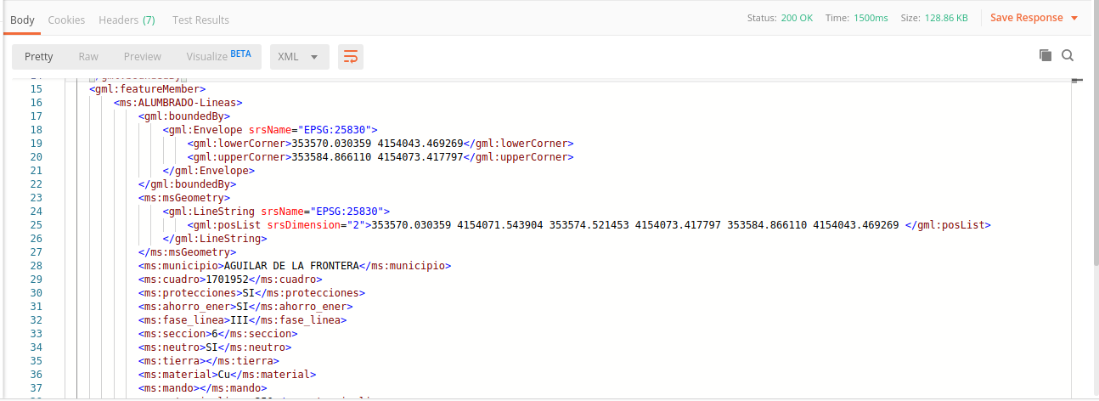Click line number 25 in gutter

click(36, 225)
